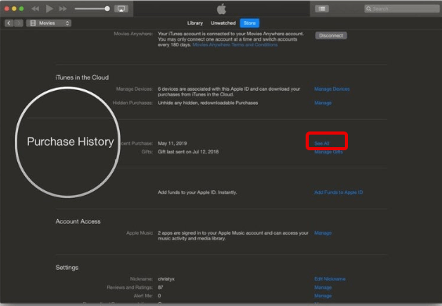Image resolution: width=442 pixels, height=306 pixels.
Task: Click the Apple Music label
Action: click(x=139, y=233)
